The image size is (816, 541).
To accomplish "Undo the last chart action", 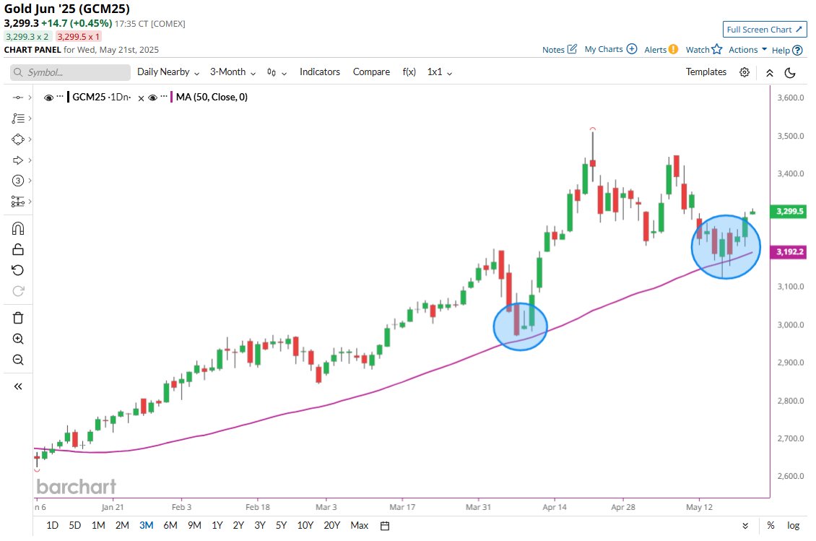I will [x=18, y=270].
